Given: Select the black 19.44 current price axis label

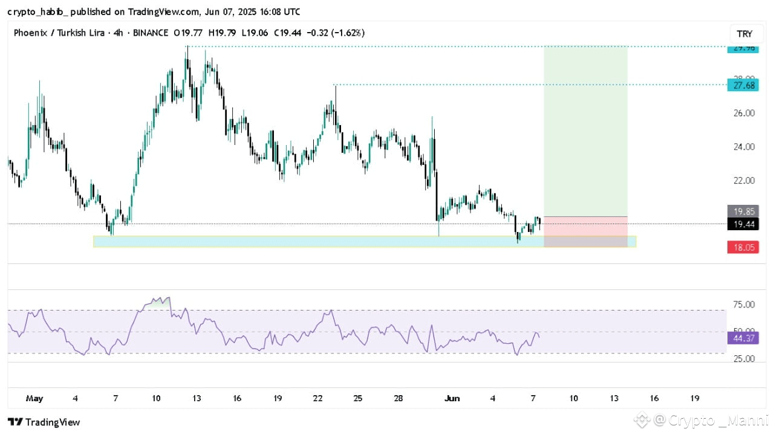Looking at the screenshot, I should click(x=744, y=224).
